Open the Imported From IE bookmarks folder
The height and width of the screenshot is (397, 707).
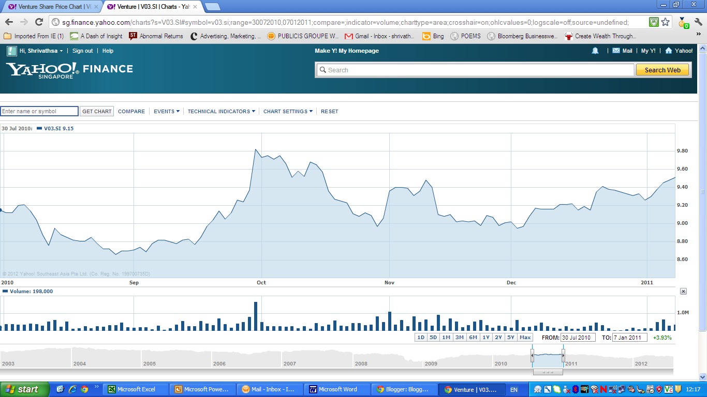pos(34,36)
